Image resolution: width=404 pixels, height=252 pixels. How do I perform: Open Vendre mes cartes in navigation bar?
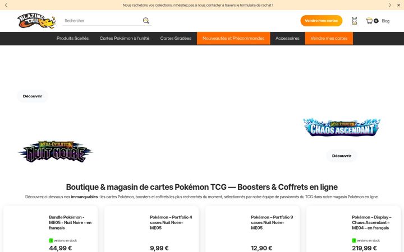tap(329, 38)
